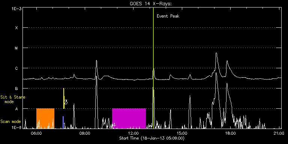Click the Start Time axis caption
Image resolution: width=288 pixels, height=144 pixels.
tap(152, 138)
